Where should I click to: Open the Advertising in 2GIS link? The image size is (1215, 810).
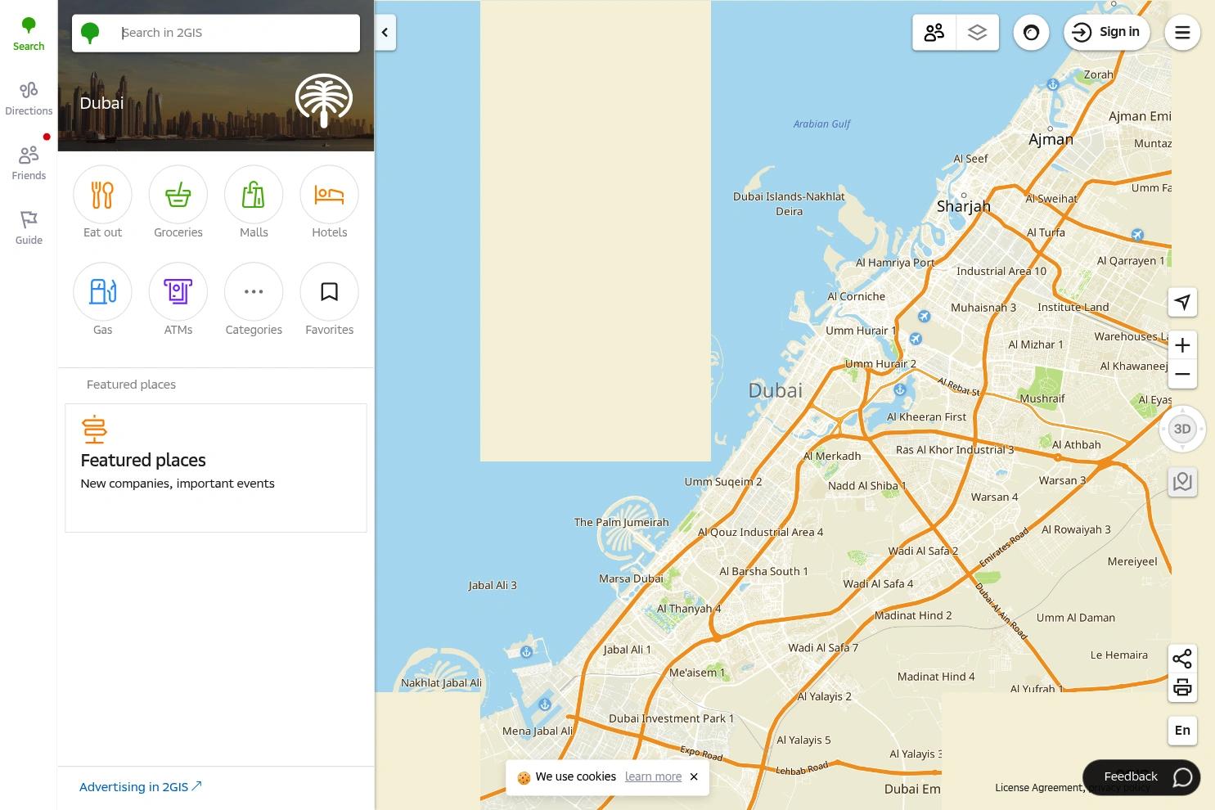tap(133, 786)
